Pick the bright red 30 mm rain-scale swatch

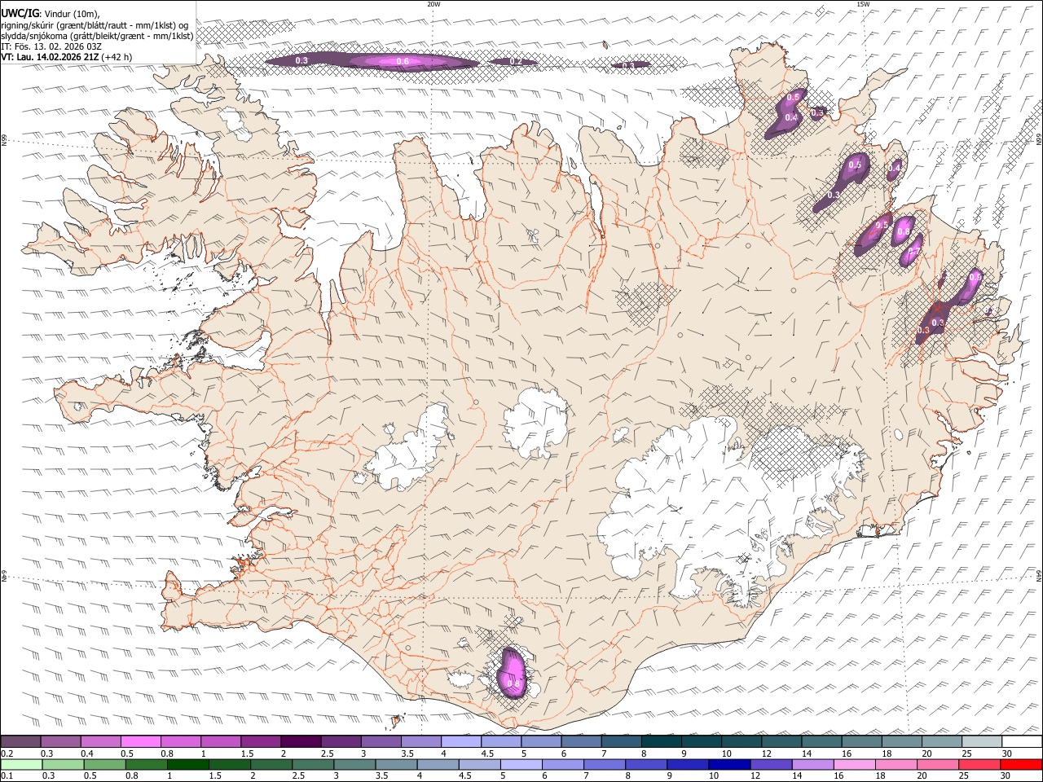pyautogui.click(x=1021, y=764)
